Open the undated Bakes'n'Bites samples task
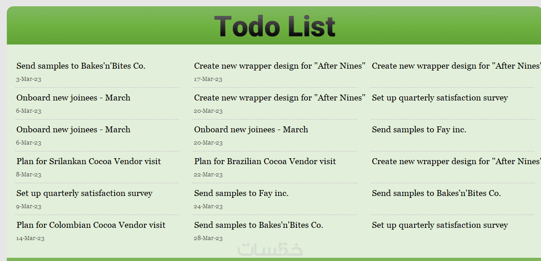 coord(436,194)
